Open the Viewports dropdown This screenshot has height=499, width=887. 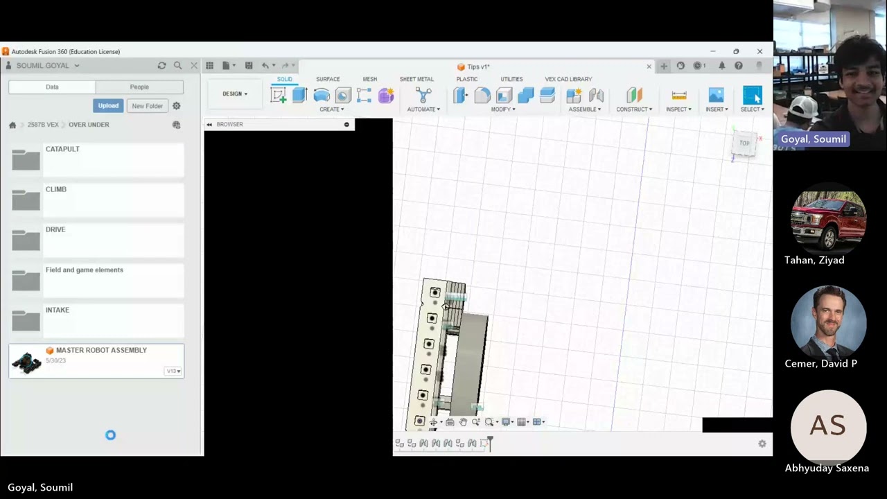pos(538,422)
